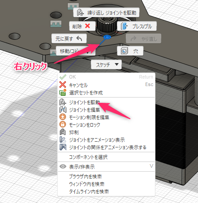Click the Suppress (抑制) icon
The height and width of the screenshot is (203, 198).
(63, 132)
